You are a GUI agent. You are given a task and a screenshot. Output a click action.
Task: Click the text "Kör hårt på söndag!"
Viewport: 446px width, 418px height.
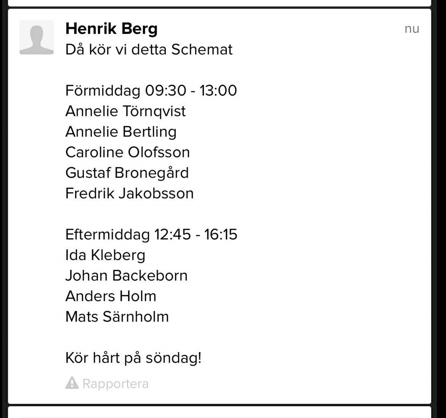pyautogui.click(x=133, y=358)
